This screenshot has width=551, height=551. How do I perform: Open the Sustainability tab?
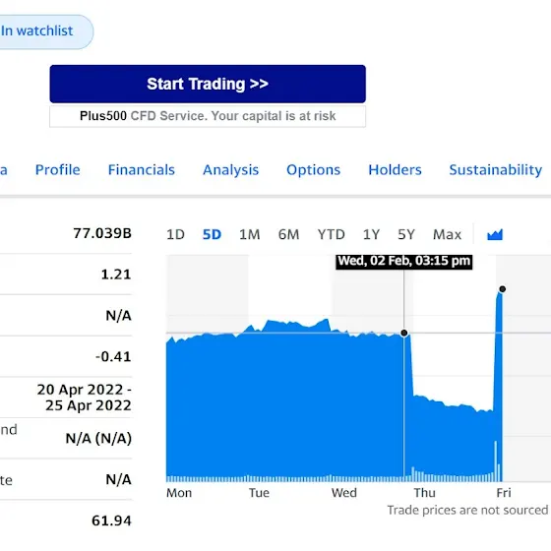click(496, 169)
